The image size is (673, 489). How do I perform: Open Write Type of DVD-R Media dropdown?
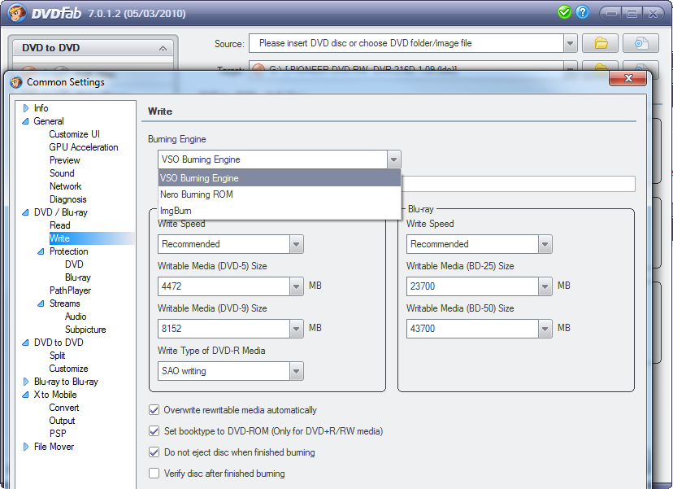point(297,371)
